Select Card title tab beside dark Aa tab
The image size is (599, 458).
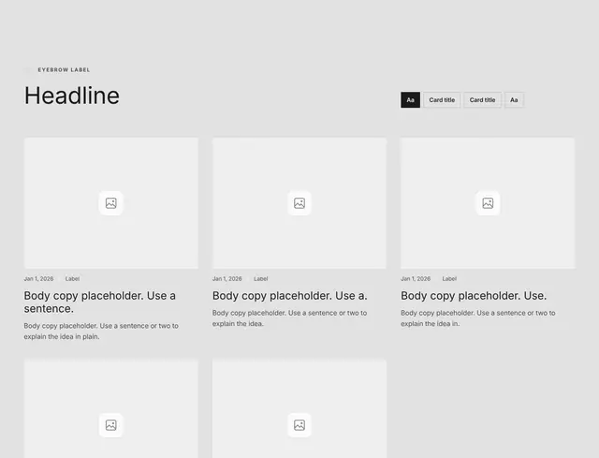442,100
